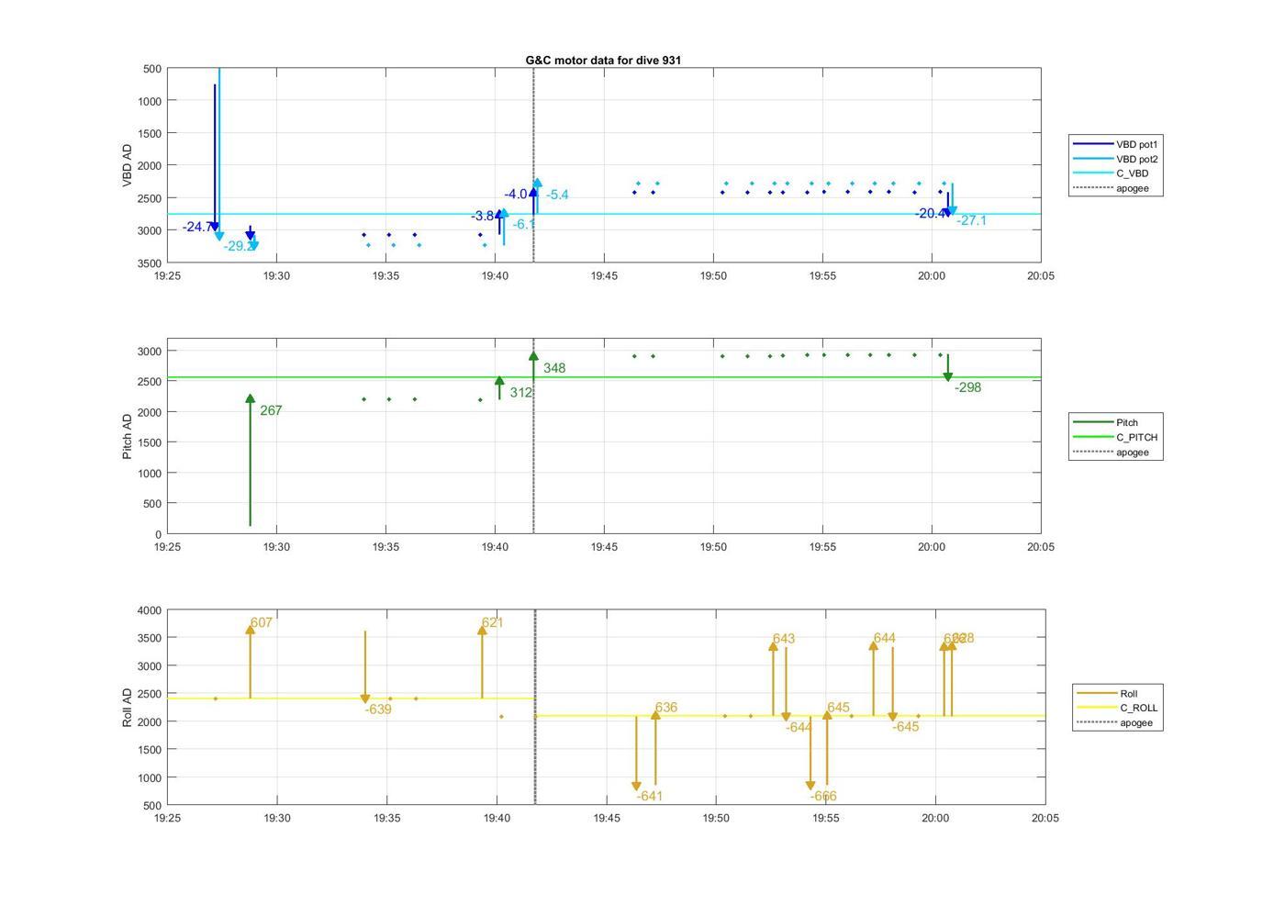Click the 'Roll AD' y-axis label

pos(128,707)
